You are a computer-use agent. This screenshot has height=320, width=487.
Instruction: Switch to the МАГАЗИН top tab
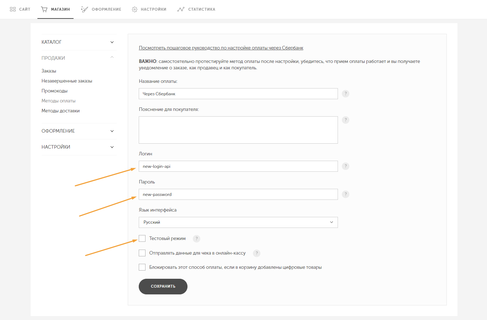(x=55, y=9)
